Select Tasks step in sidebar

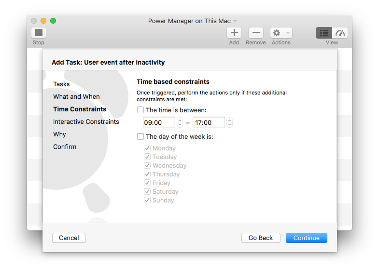(61, 84)
